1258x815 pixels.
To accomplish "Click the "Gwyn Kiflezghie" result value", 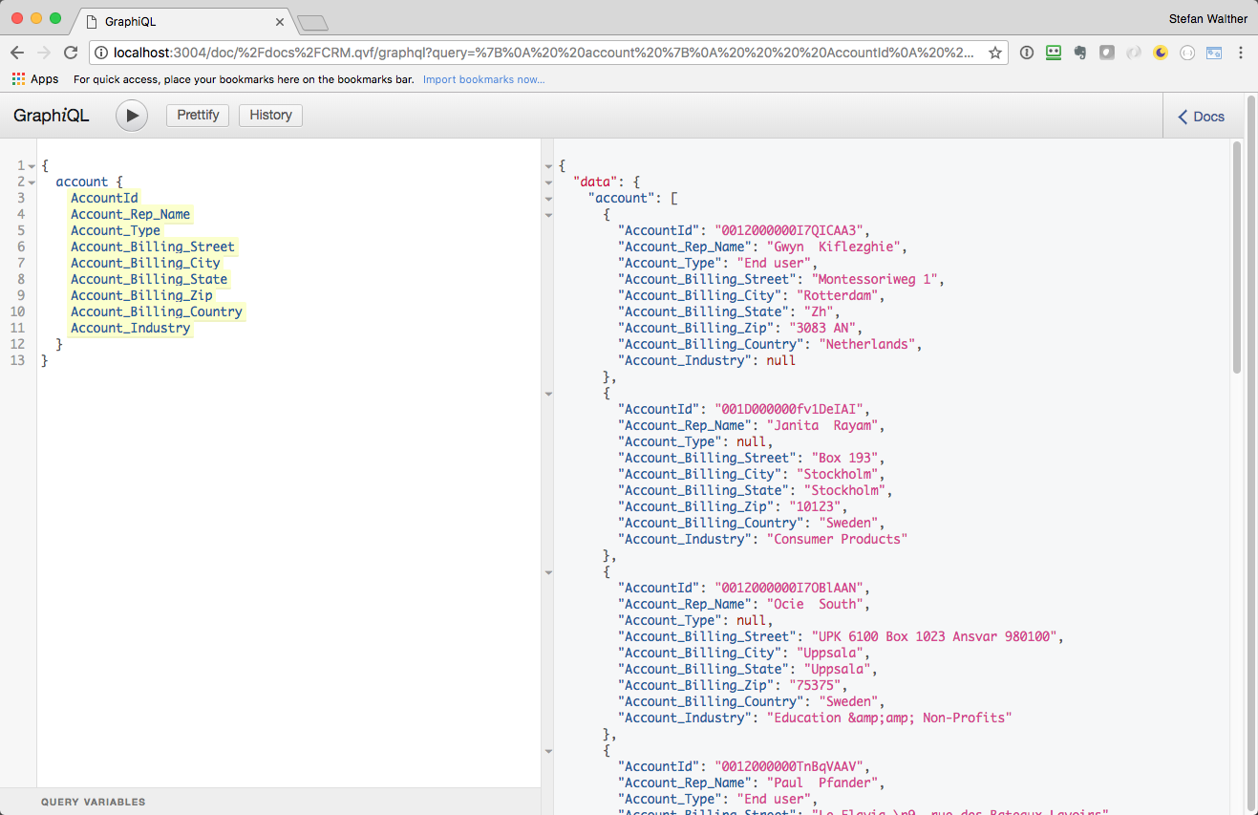I will 834,247.
